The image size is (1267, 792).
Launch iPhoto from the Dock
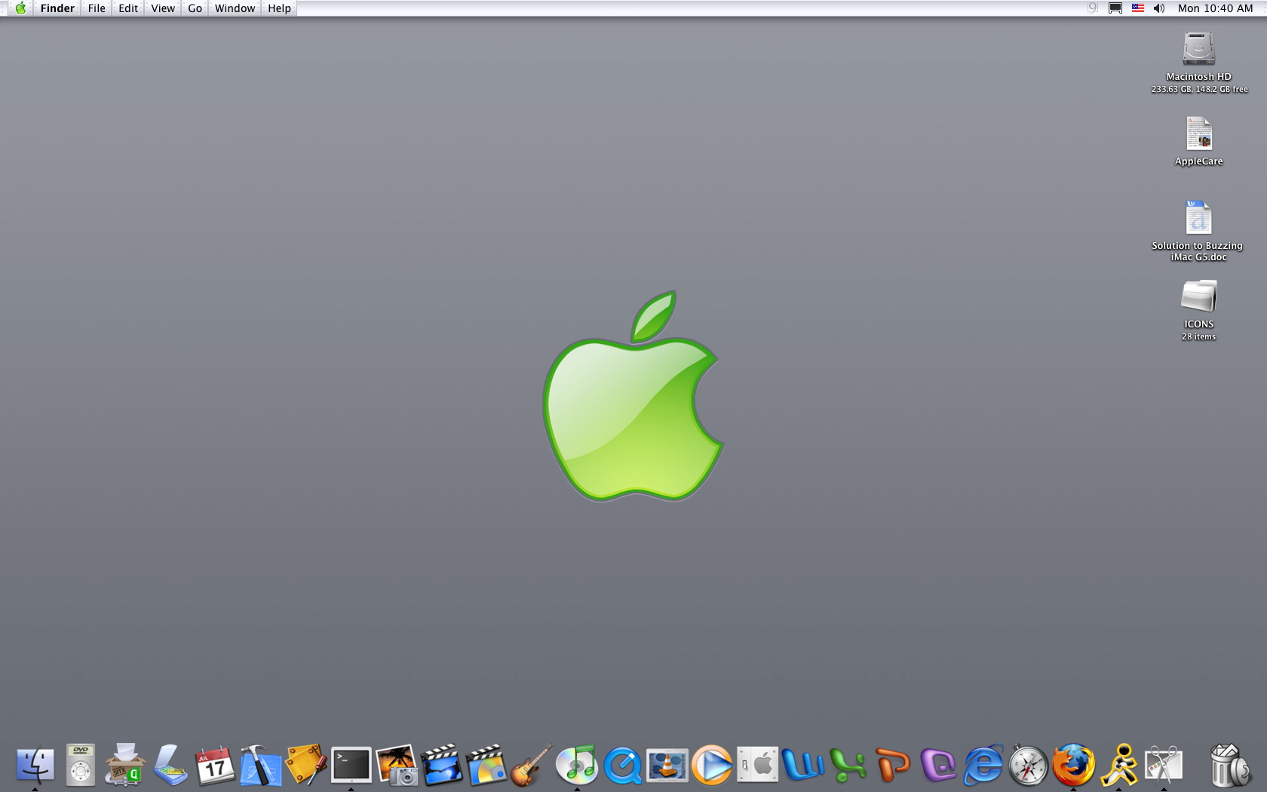[x=397, y=766]
